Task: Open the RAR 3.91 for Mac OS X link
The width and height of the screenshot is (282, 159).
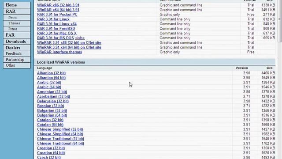Action: [x=57, y=34]
